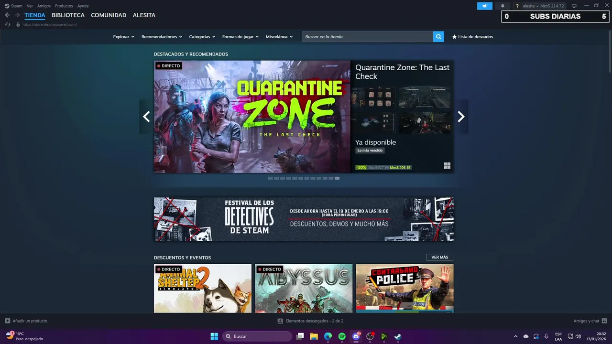Show hidden system tray icons
Screen dimensions: 612x344
[x=515, y=336]
